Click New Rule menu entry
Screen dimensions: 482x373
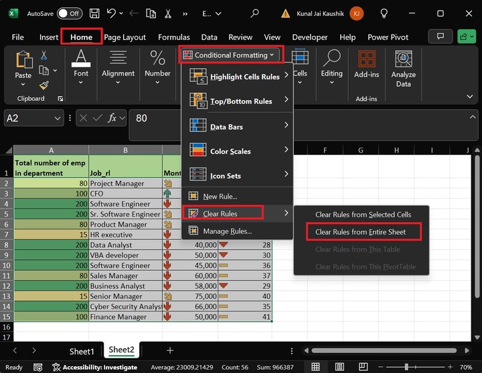(220, 197)
